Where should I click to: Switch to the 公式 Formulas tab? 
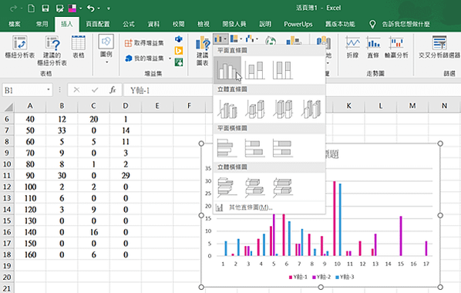pyautogui.click(x=129, y=24)
